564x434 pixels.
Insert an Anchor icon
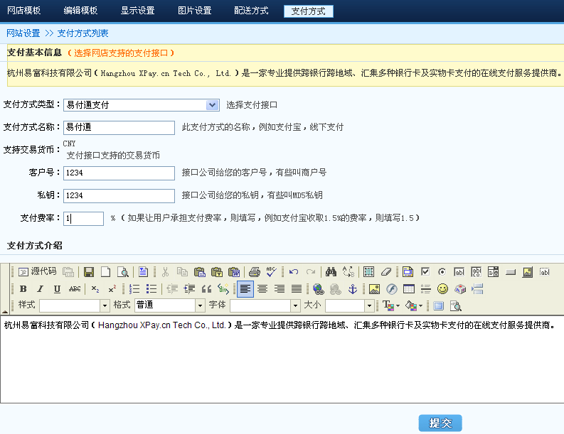point(353,289)
